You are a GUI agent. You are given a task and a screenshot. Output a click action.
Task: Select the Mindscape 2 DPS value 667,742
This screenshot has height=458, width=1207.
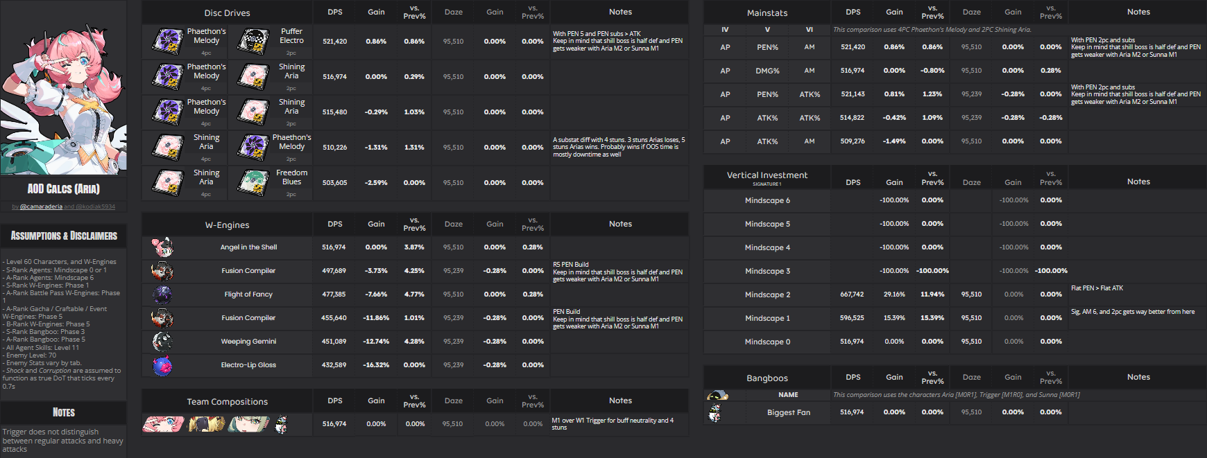(852, 294)
